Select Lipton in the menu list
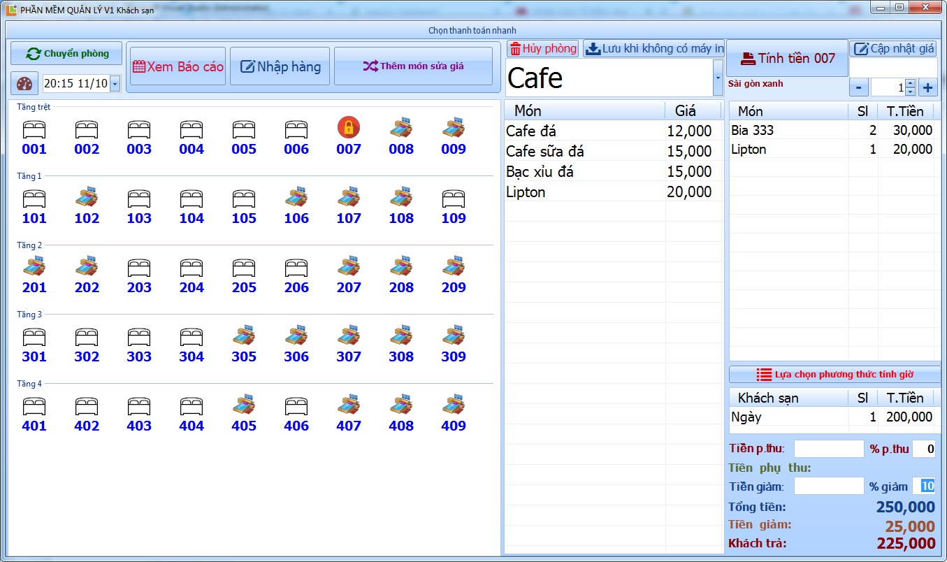This screenshot has width=947, height=562. point(613,192)
